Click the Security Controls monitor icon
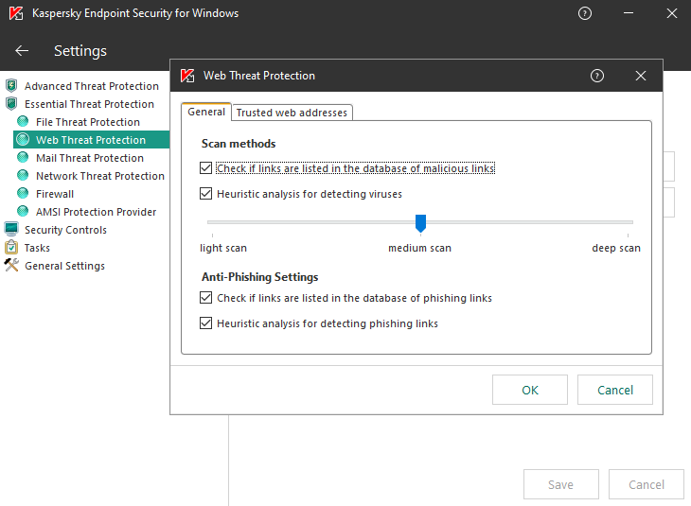The image size is (691, 506). (x=11, y=230)
